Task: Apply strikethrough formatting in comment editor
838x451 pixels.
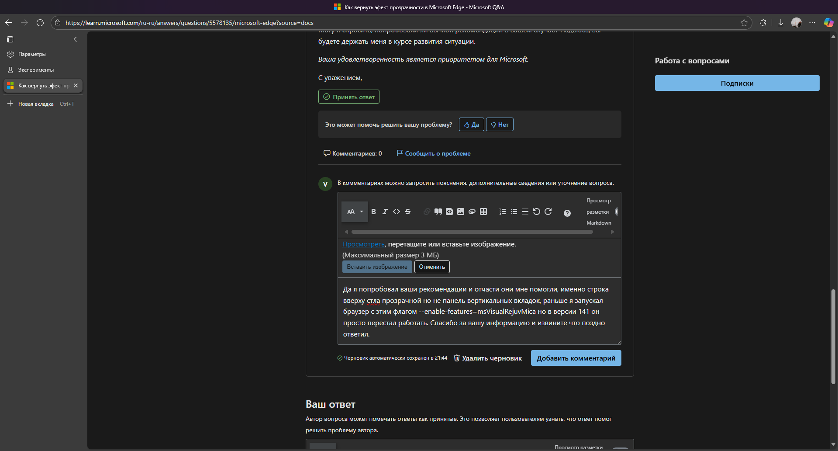Action: [x=408, y=212]
